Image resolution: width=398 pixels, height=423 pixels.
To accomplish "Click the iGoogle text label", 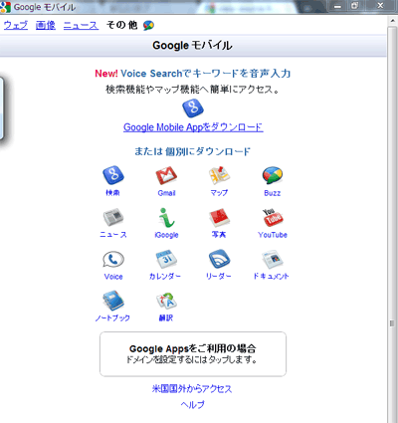I will coord(166,235).
